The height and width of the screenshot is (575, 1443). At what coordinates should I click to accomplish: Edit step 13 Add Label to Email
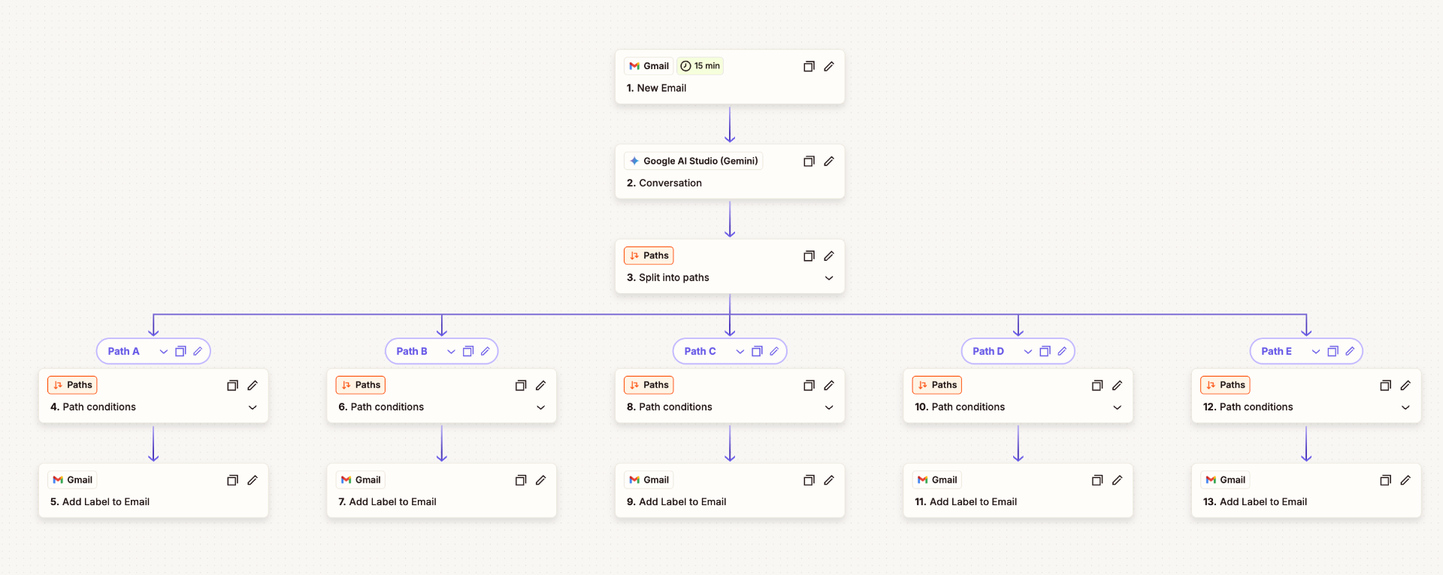pyautogui.click(x=1405, y=480)
